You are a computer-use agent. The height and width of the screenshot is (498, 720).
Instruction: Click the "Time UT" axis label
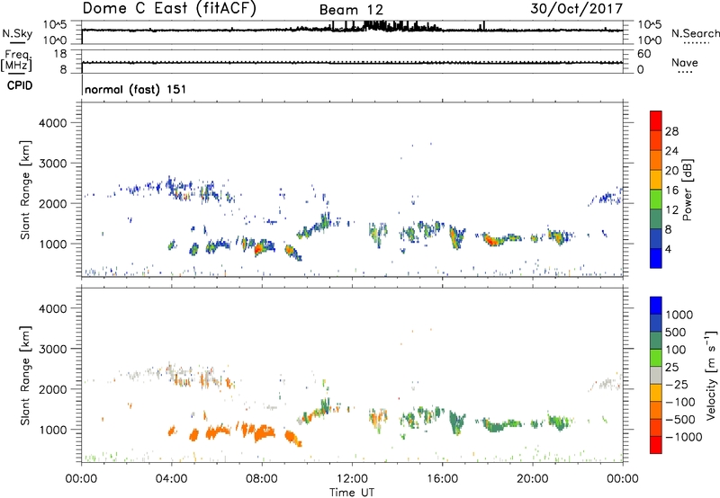click(x=352, y=493)
